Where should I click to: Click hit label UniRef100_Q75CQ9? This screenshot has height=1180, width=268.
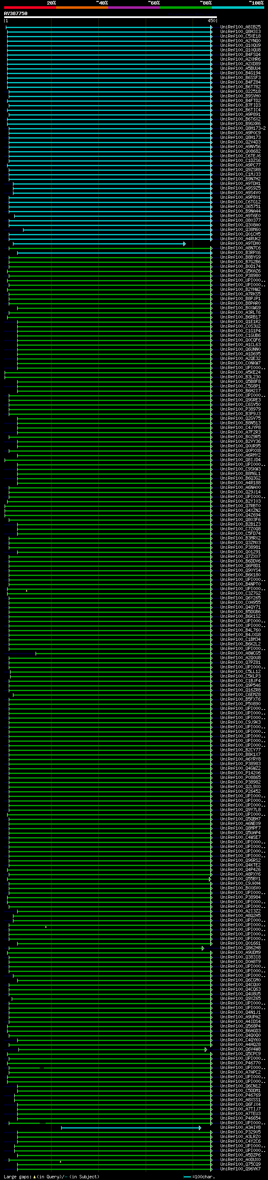240,1164
